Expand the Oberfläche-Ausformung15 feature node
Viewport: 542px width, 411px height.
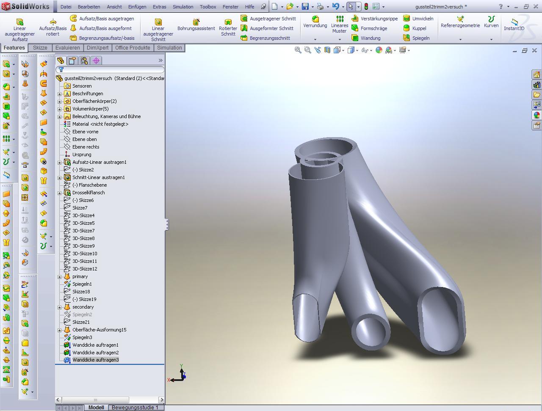(60, 330)
